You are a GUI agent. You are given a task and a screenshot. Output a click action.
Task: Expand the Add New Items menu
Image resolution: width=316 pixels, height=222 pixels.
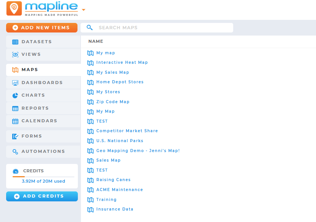tap(42, 28)
